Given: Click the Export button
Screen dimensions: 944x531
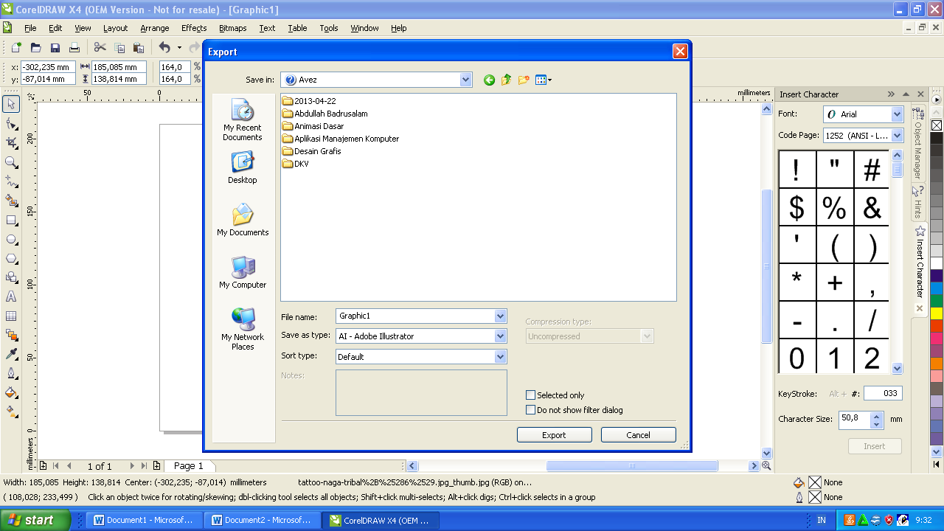Looking at the screenshot, I should (x=555, y=435).
